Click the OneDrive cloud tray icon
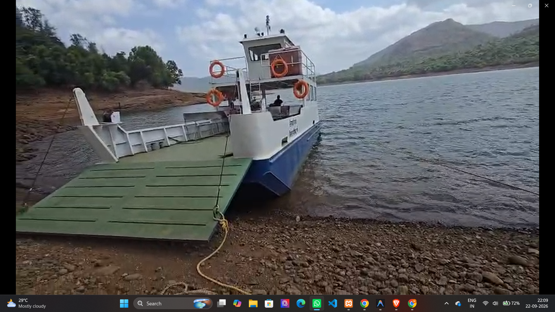 coord(458,303)
